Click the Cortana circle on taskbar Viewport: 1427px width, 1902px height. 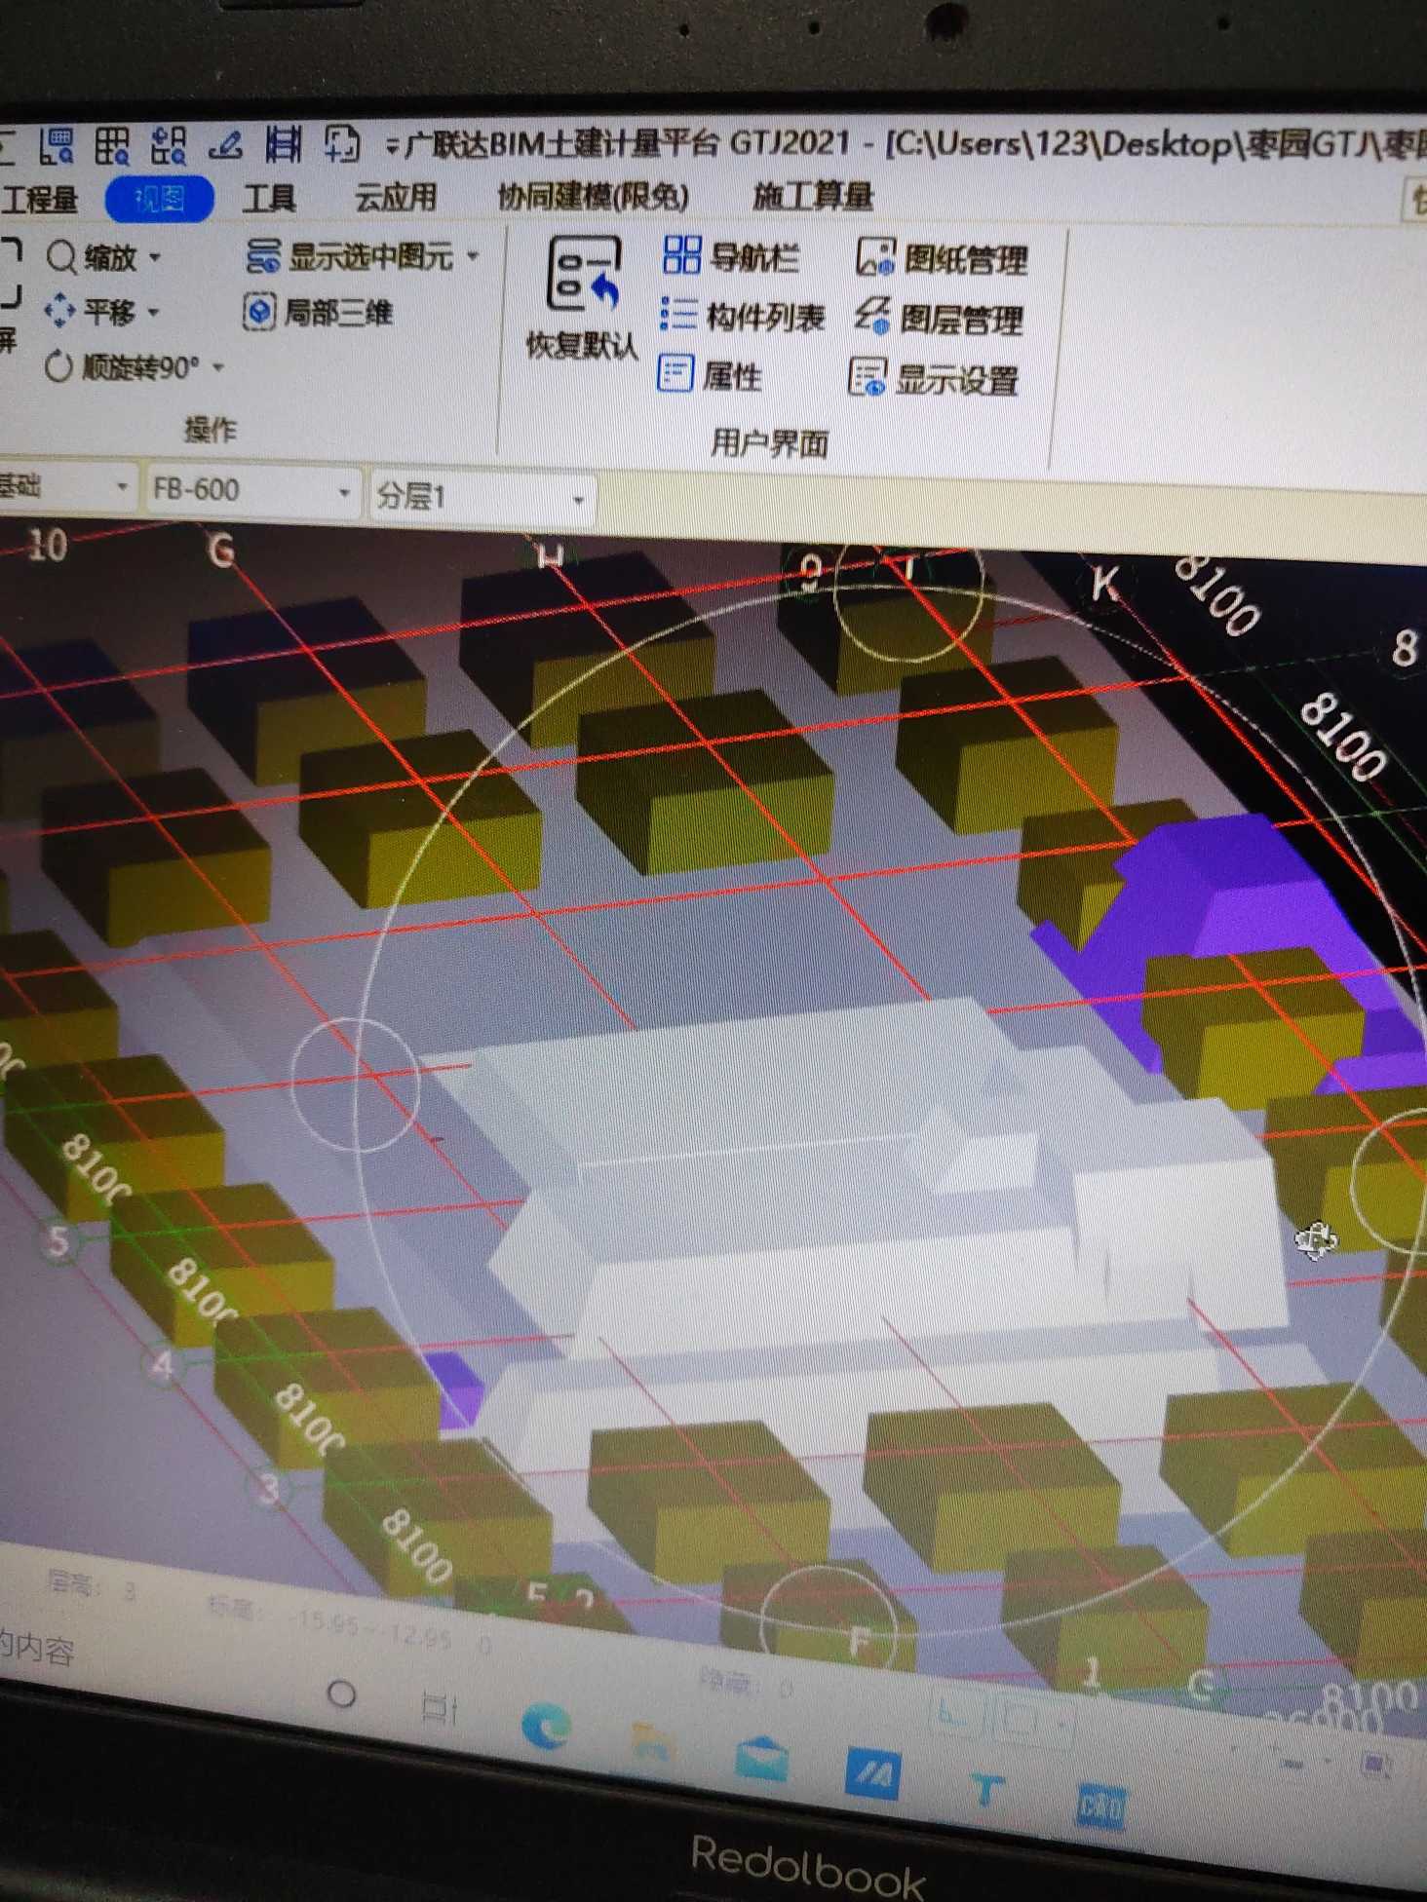coord(341,1694)
